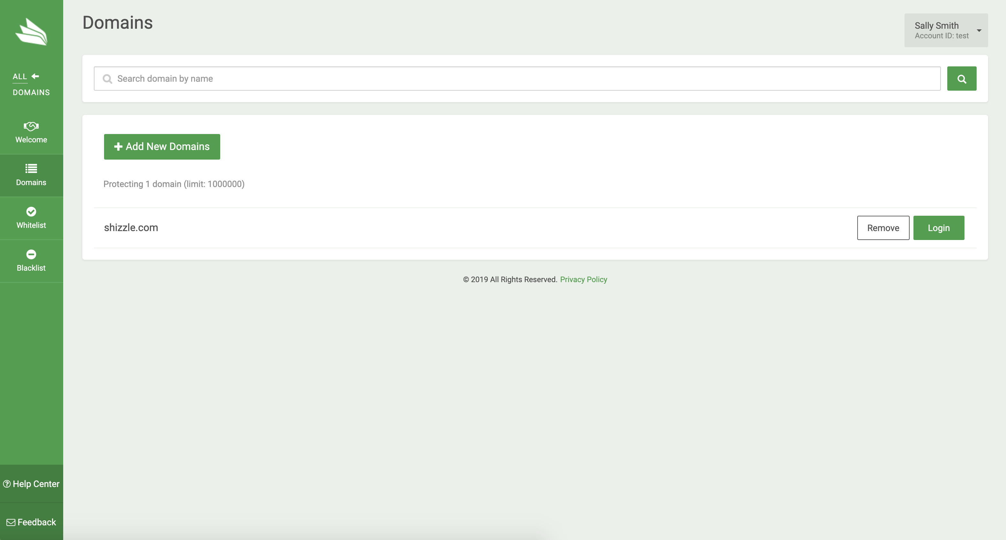
Task: Click the Help Center question mark icon
Action: [7, 484]
